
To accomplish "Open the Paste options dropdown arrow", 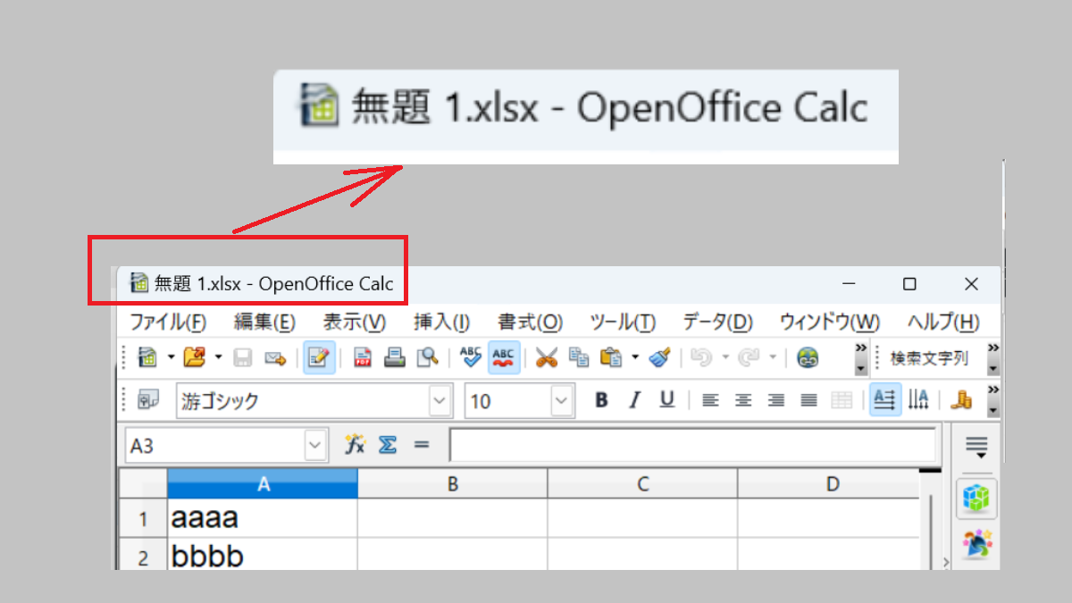I will click(635, 357).
